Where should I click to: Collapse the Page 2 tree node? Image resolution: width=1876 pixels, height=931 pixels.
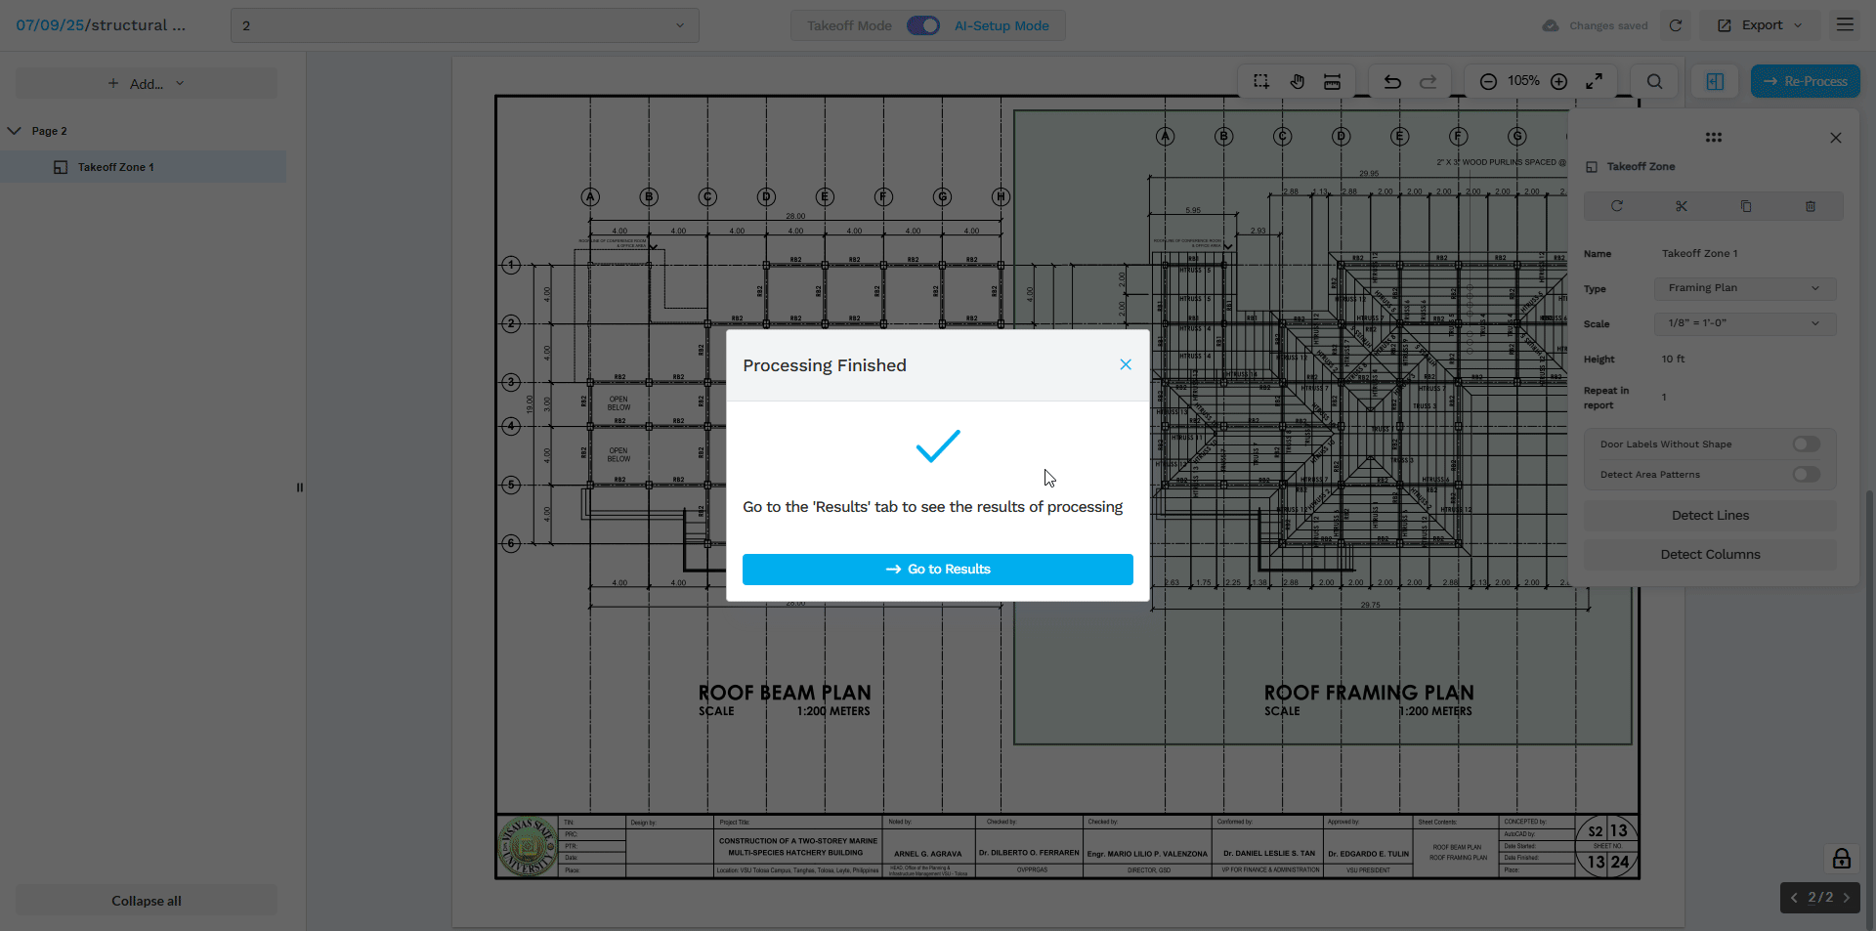point(15,131)
